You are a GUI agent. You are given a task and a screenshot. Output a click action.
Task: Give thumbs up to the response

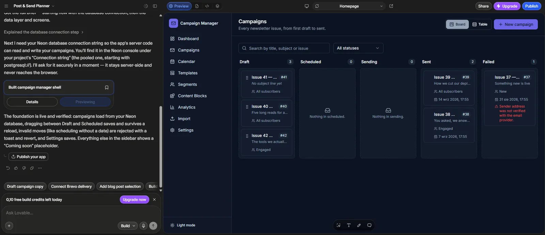tap(16, 168)
